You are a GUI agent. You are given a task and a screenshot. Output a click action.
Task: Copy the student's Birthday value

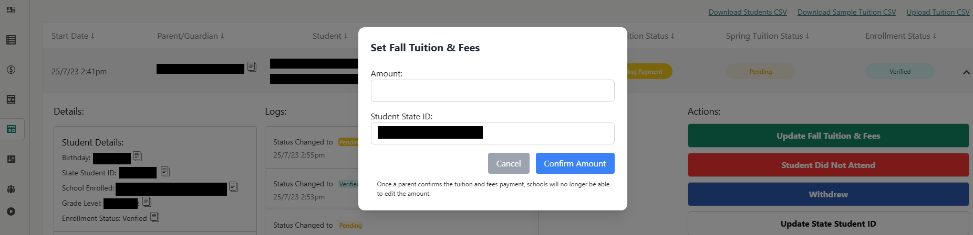tap(138, 156)
